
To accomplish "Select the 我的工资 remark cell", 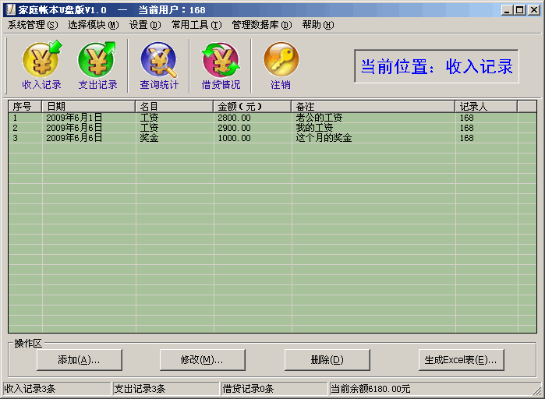I will click(x=373, y=128).
